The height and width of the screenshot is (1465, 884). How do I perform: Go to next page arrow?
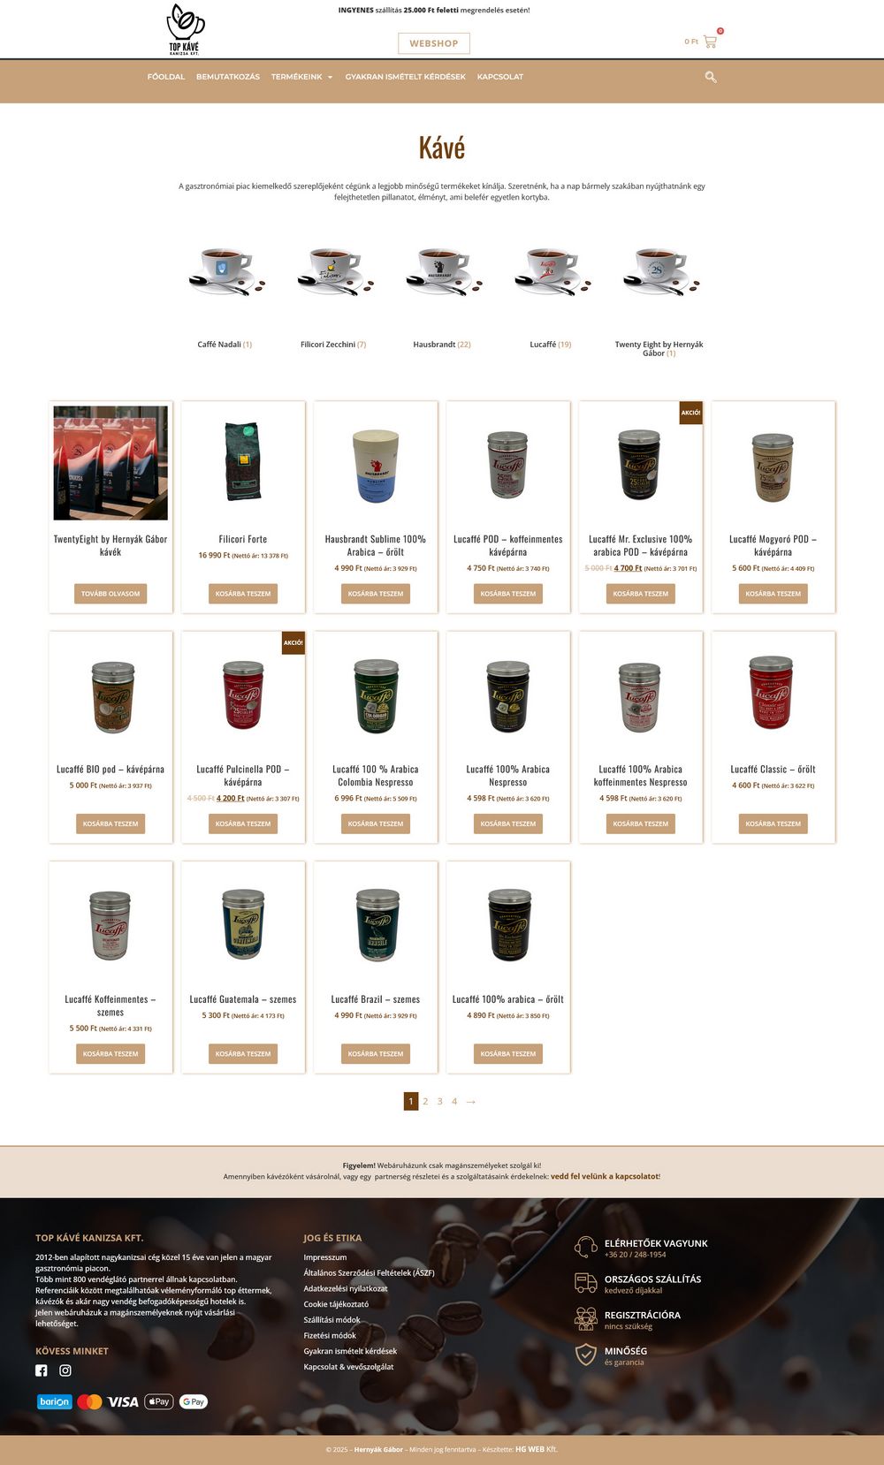pos(471,1101)
